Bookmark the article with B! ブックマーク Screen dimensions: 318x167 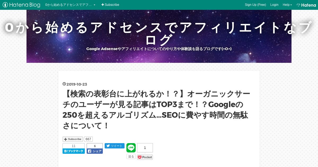[74, 151]
